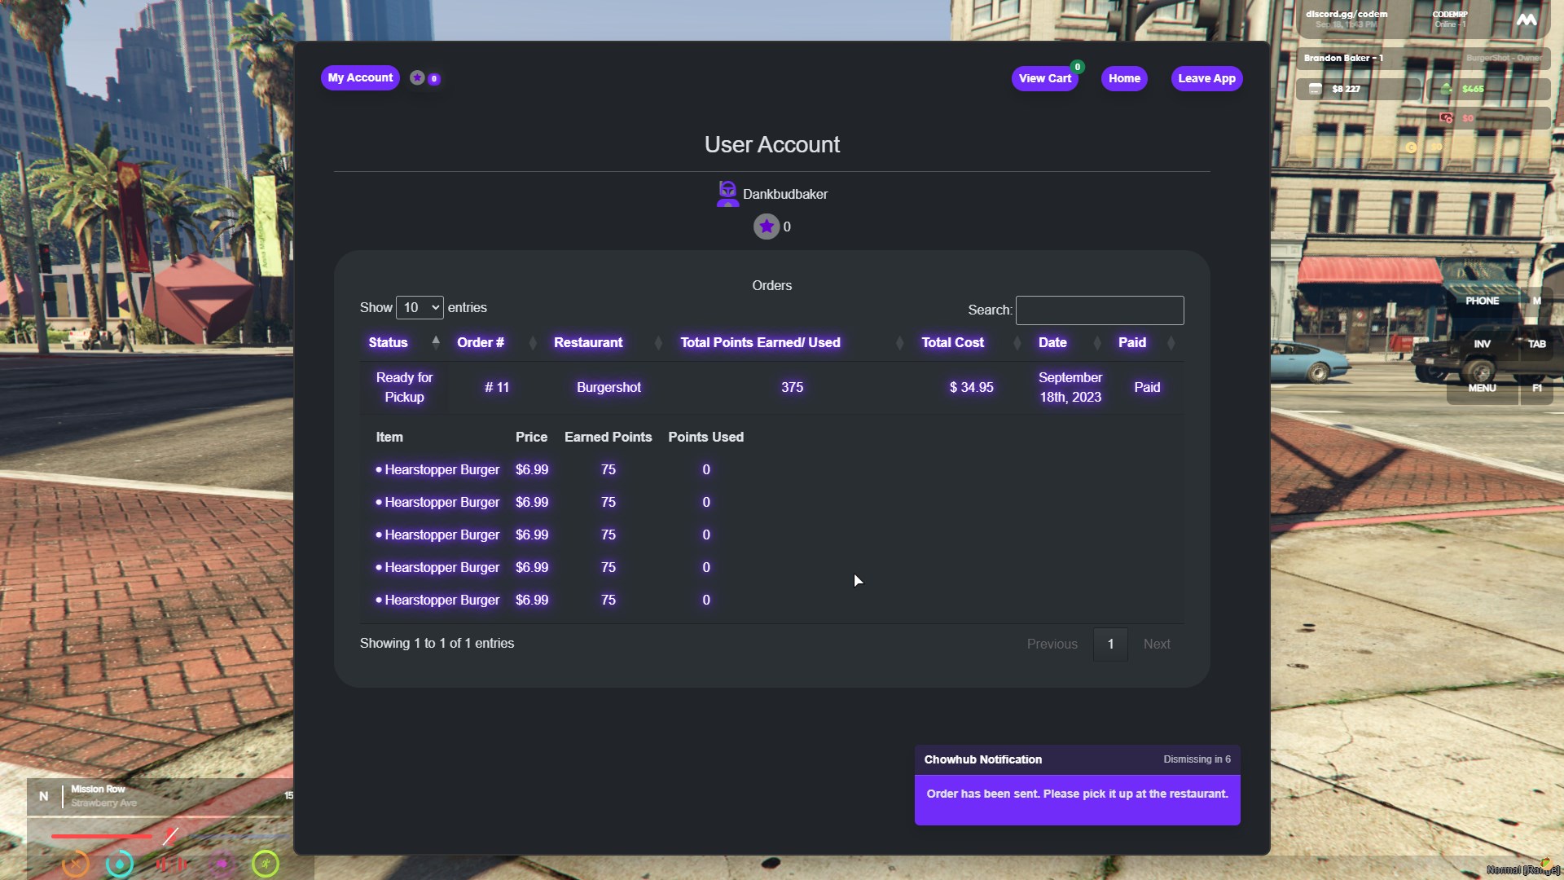Open the My Account page
This screenshot has width=1564, height=880.
click(x=359, y=77)
